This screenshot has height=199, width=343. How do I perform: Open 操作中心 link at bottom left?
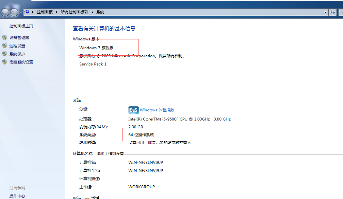[x=17, y=196]
